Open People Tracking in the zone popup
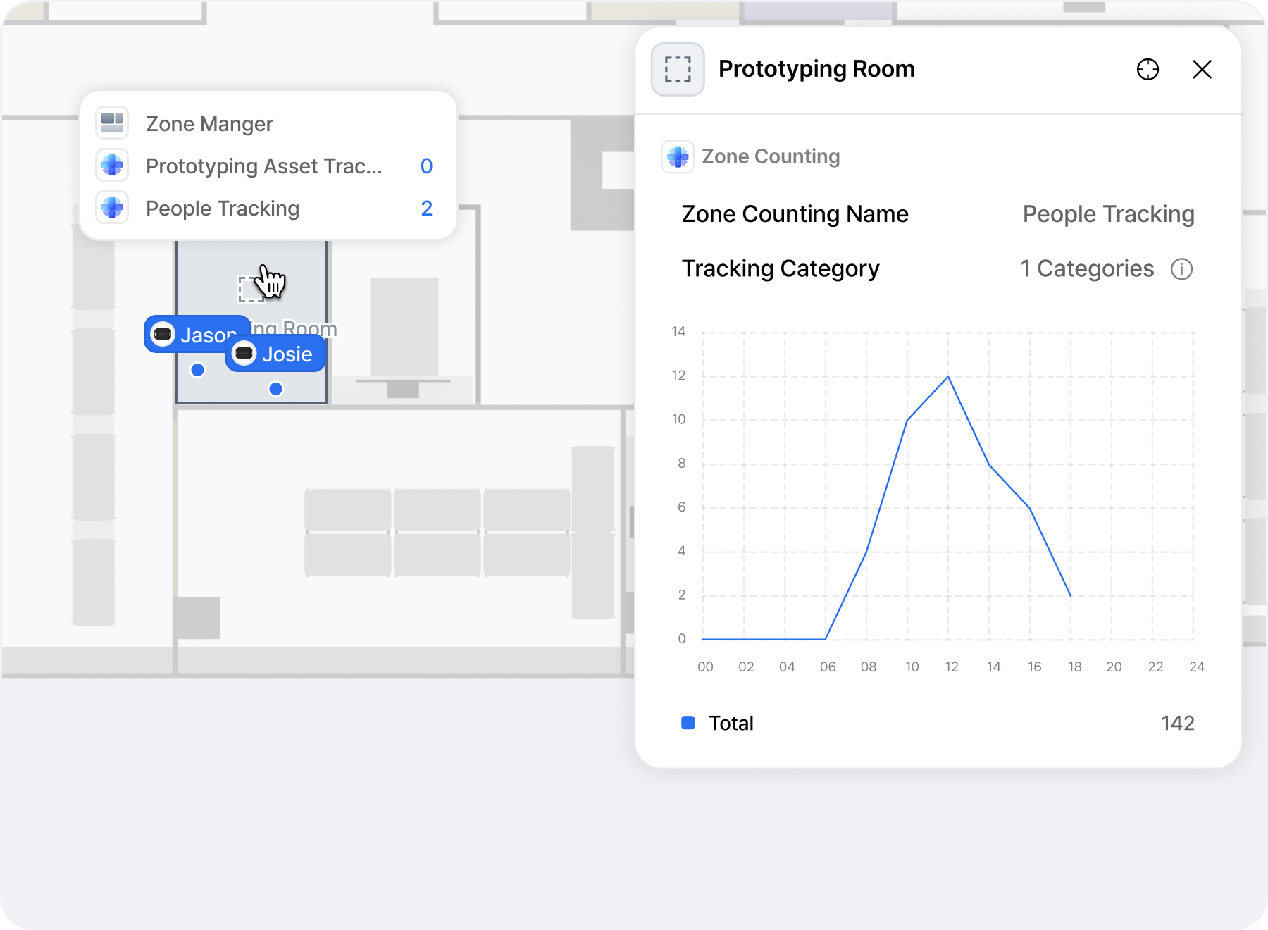The height and width of the screenshot is (930, 1268). 223,209
